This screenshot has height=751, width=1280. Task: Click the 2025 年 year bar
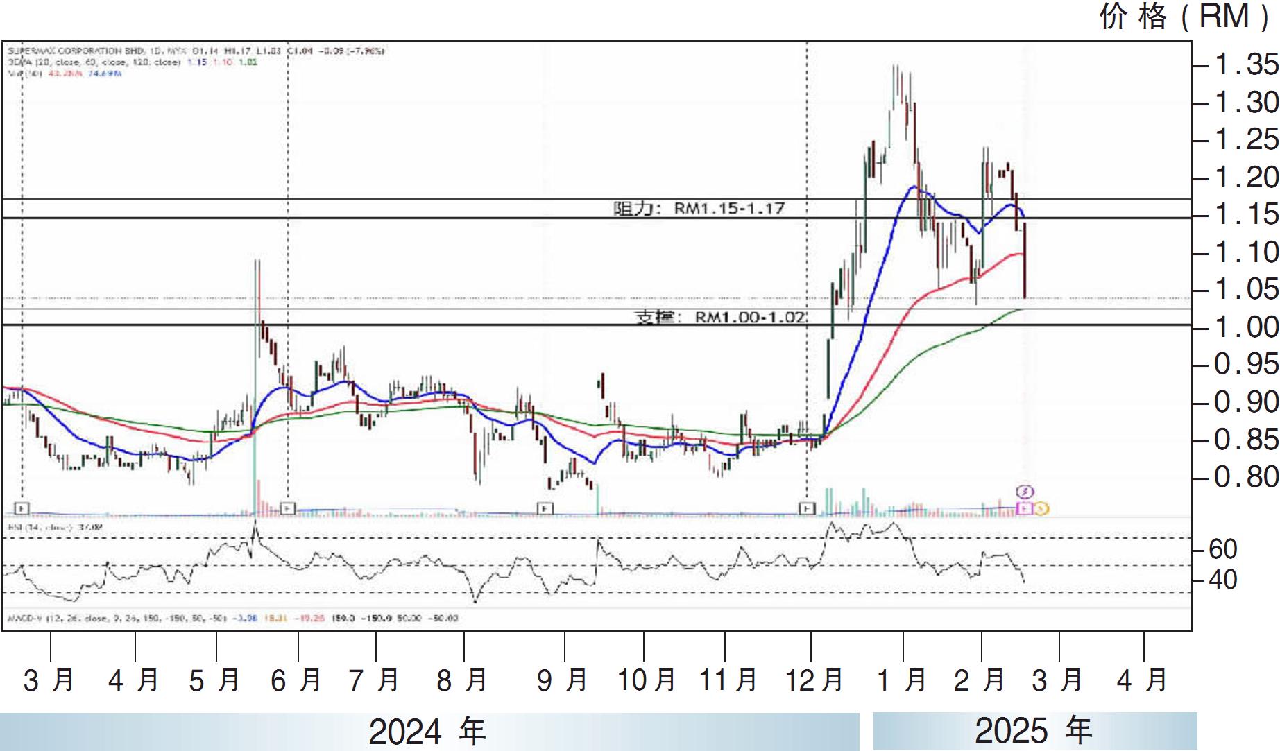pos(1034,732)
